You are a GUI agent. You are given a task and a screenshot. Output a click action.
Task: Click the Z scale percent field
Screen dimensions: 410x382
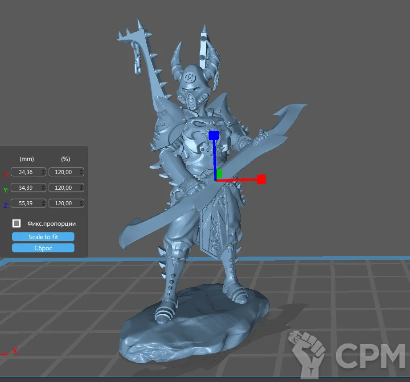coord(62,203)
